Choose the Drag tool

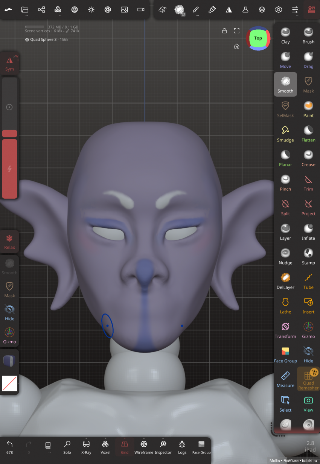tap(308, 60)
